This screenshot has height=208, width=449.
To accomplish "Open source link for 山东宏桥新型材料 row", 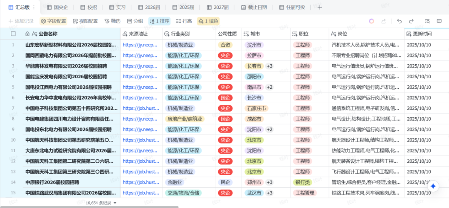I will click(141, 45).
